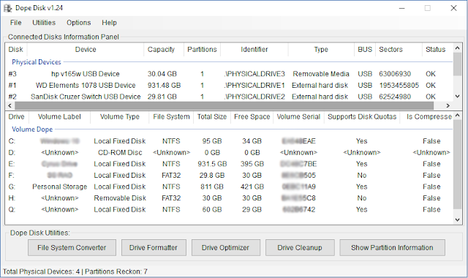The image size is (468, 278).
Task: Select the H: drive row
Action: [229, 198]
